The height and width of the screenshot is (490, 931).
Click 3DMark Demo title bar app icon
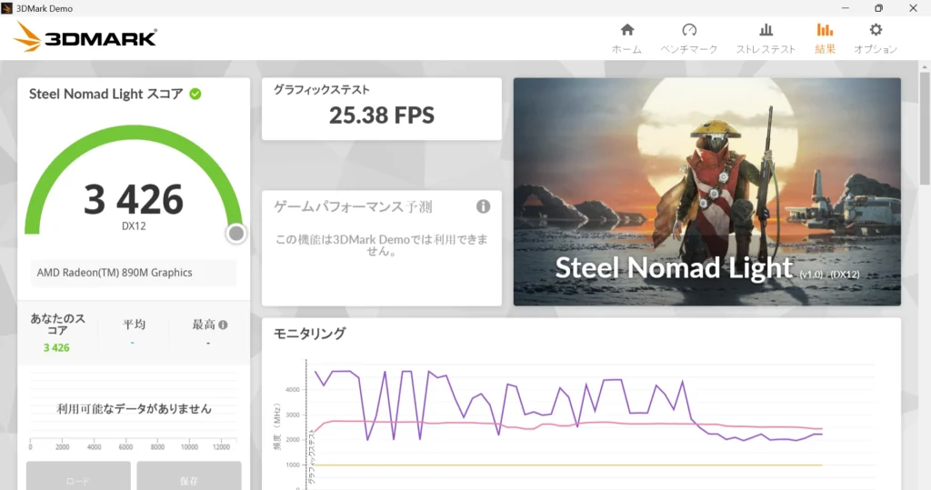(8, 8)
